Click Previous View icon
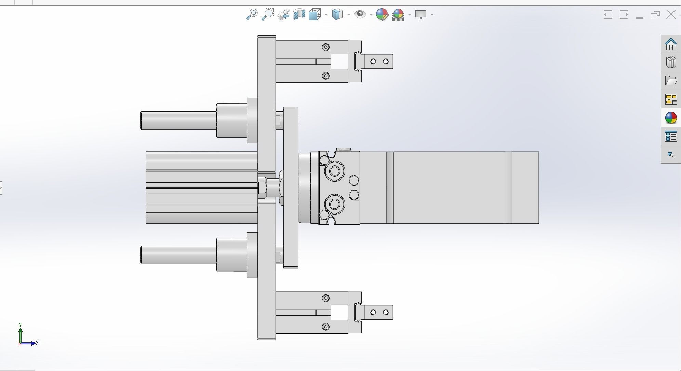This screenshot has width=681, height=371. [x=283, y=14]
